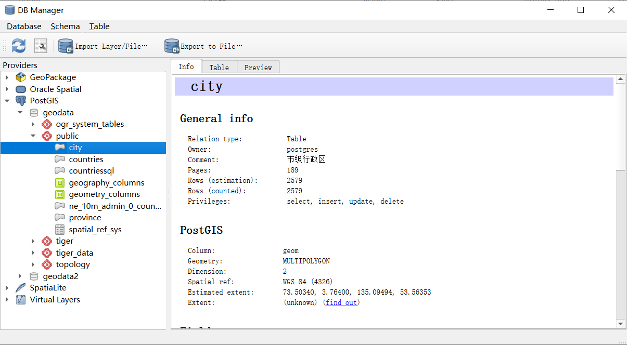Open the Database menu
Image resolution: width=627 pixels, height=345 pixels.
(x=23, y=26)
